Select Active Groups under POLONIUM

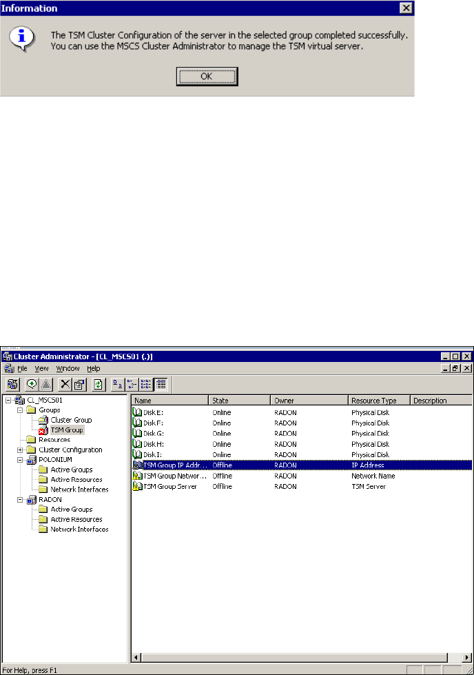[x=72, y=470]
